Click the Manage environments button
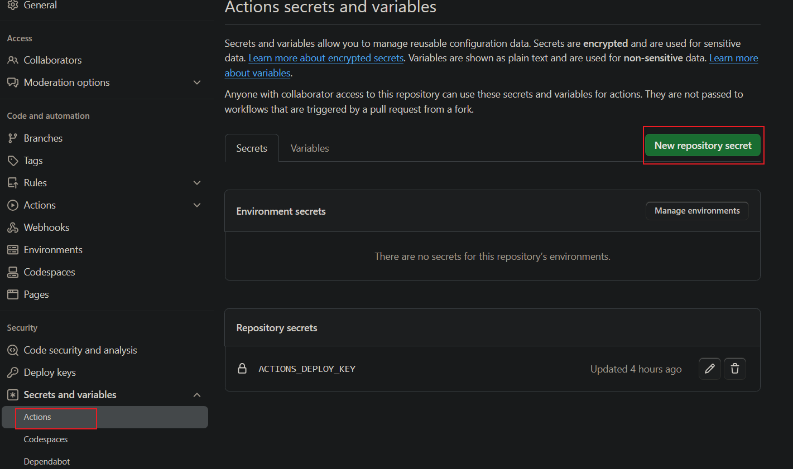Image resolution: width=793 pixels, height=469 pixels. pyautogui.click(x=697, y=211)
